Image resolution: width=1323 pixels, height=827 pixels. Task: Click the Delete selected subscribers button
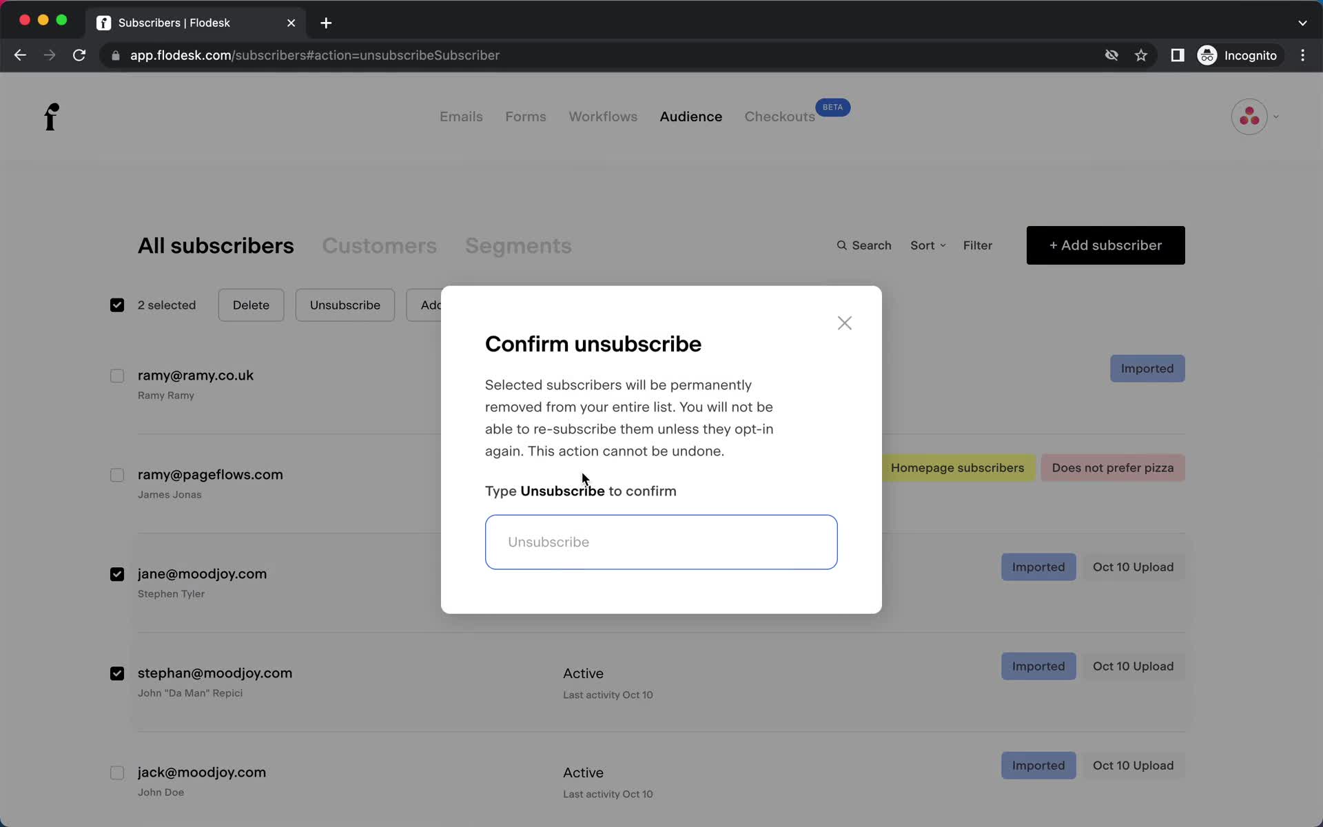[251, 305]
